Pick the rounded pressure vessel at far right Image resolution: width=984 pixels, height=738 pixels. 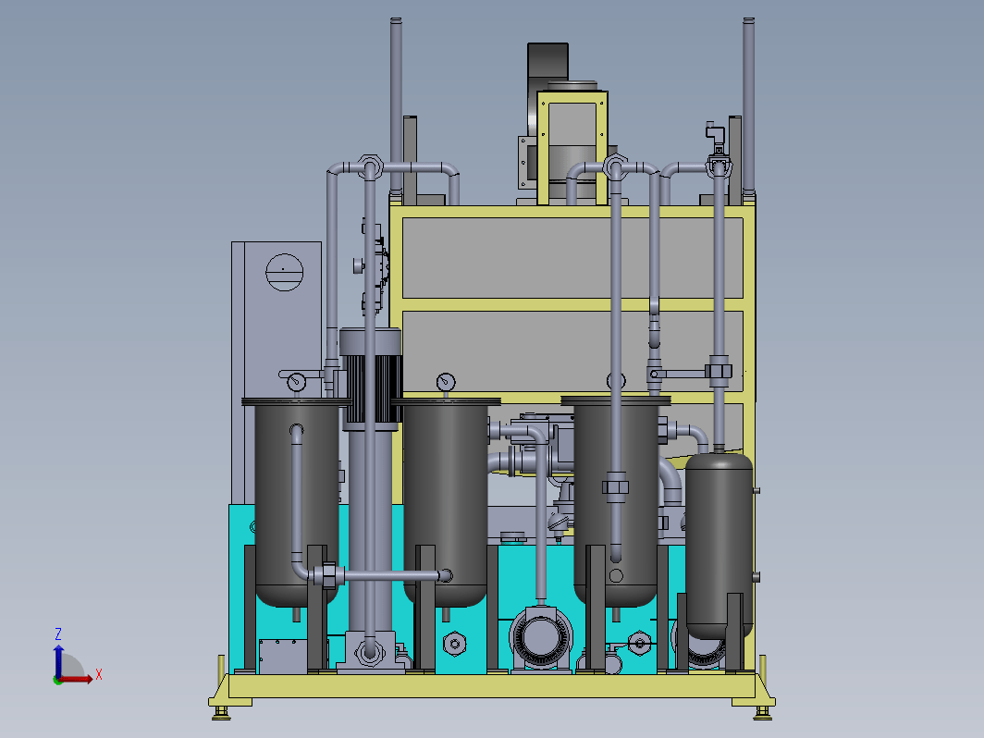coord(719,546)
